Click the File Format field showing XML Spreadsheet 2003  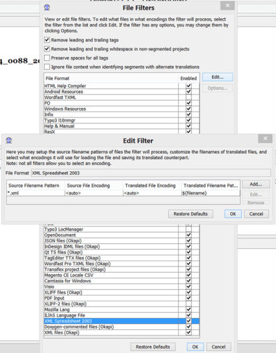[x=151, y=173]
